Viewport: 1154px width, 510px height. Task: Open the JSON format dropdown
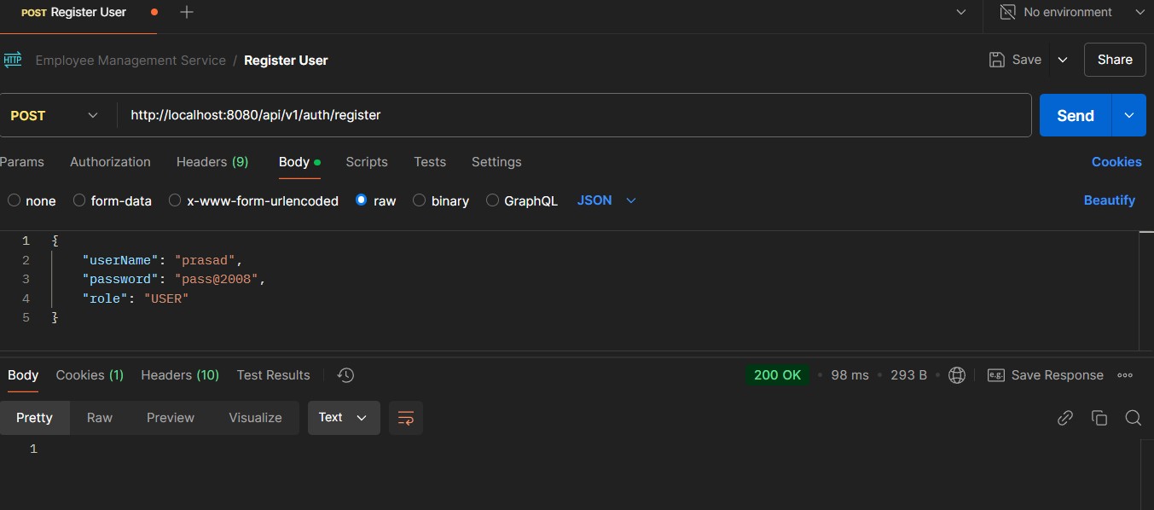click(606, 200)
